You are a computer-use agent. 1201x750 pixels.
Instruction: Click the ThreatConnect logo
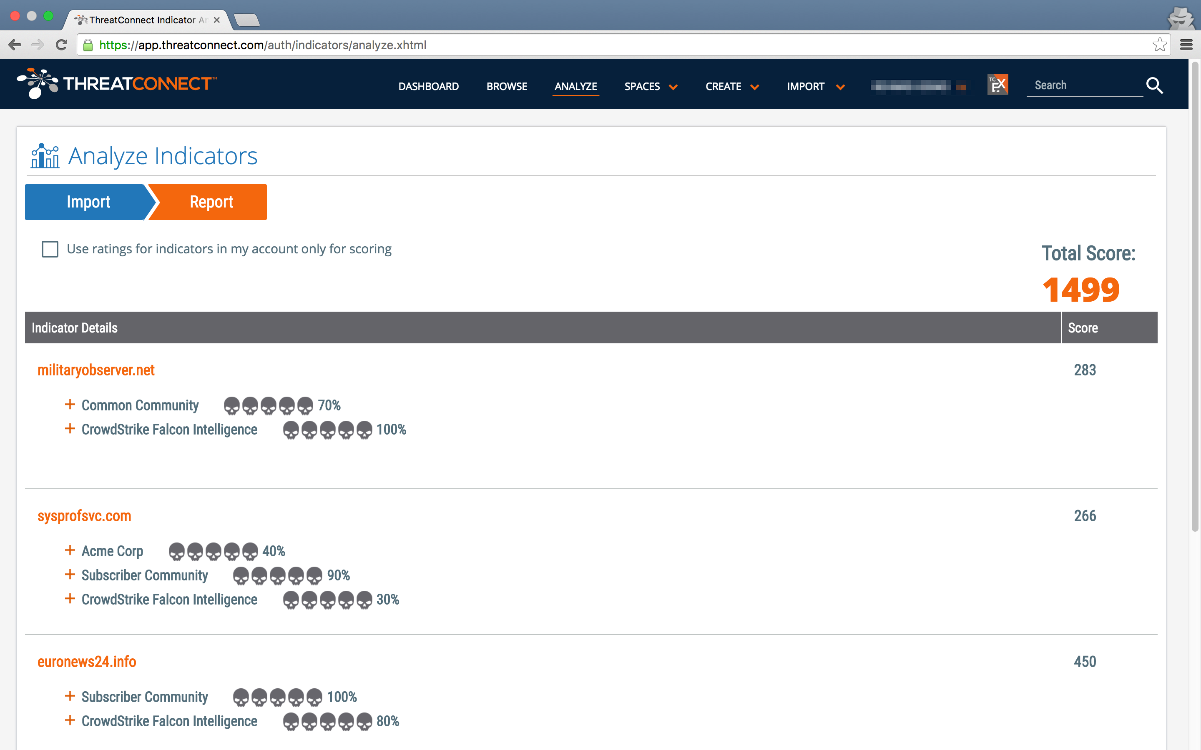117,84
